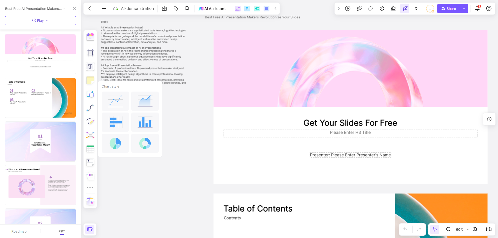Switch to the Roadmap tab
The width and height of the screenshot is (498, 238).
tap(19, 231)
